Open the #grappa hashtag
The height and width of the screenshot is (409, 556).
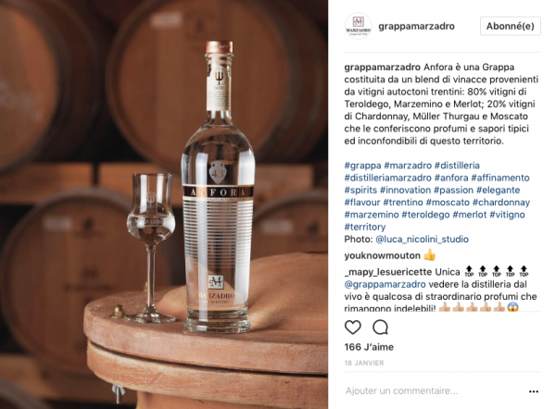(x=362, y=166)
